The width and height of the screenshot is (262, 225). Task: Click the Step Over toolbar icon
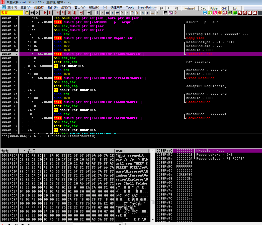click(x=63, y=13)
